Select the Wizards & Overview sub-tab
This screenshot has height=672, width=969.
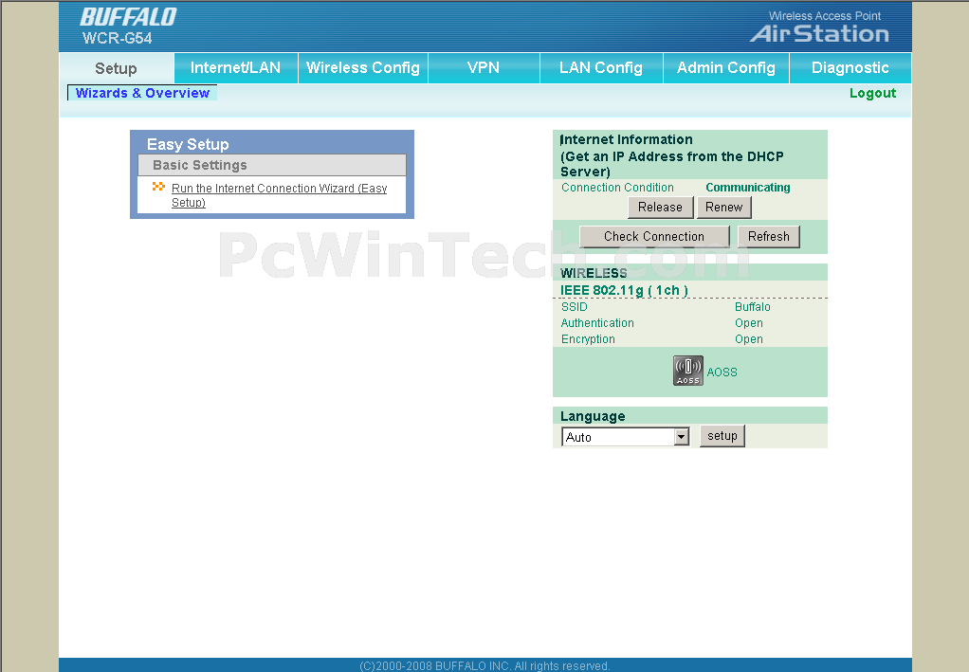coord(142,93)
